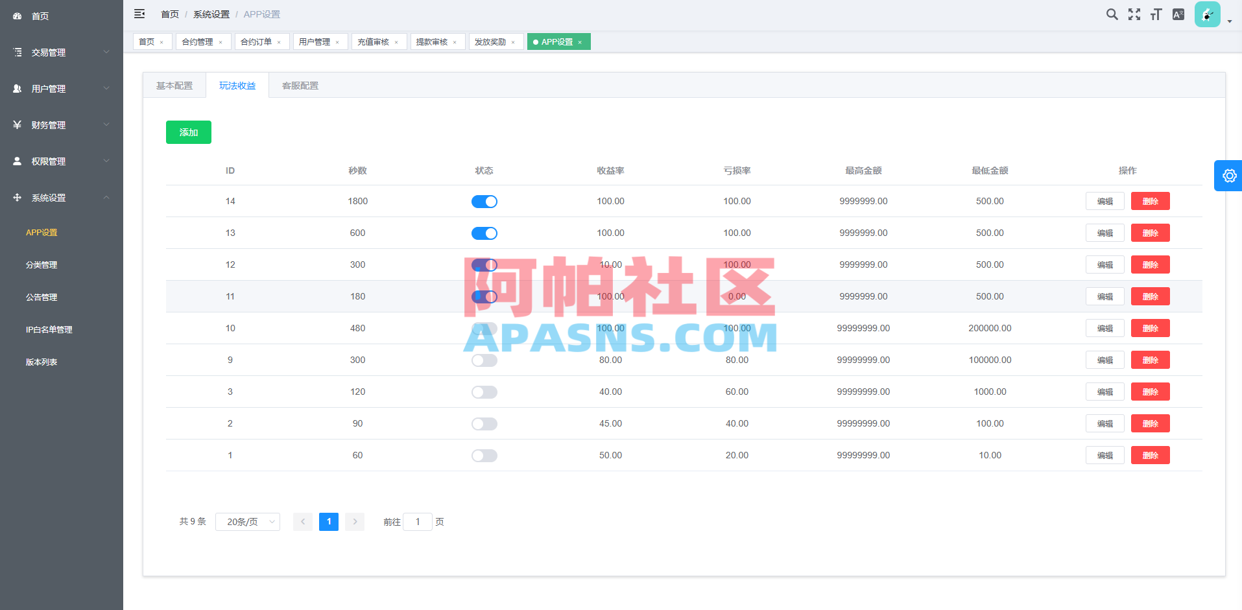This screenshot has width=1242, height=610.
Task: Click the 前往 page number input field
Action: 417,521
